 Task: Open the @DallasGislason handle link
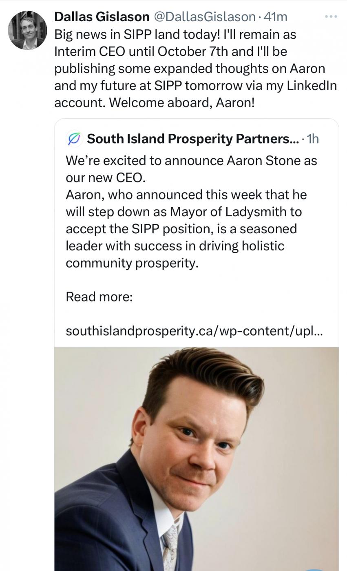tap(204, 17)
